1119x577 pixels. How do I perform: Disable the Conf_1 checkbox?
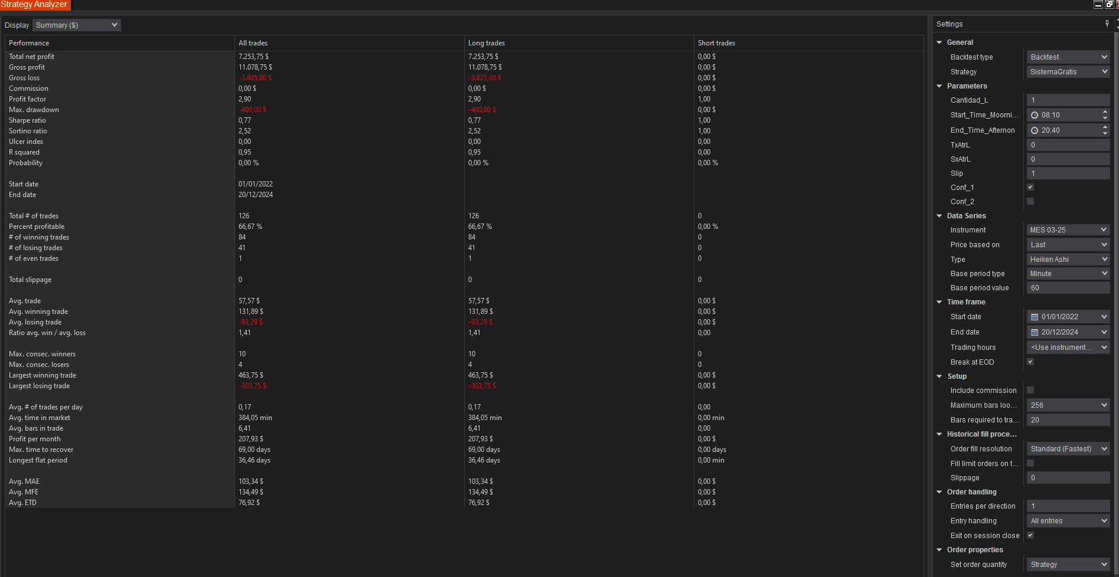[1030, 187]
